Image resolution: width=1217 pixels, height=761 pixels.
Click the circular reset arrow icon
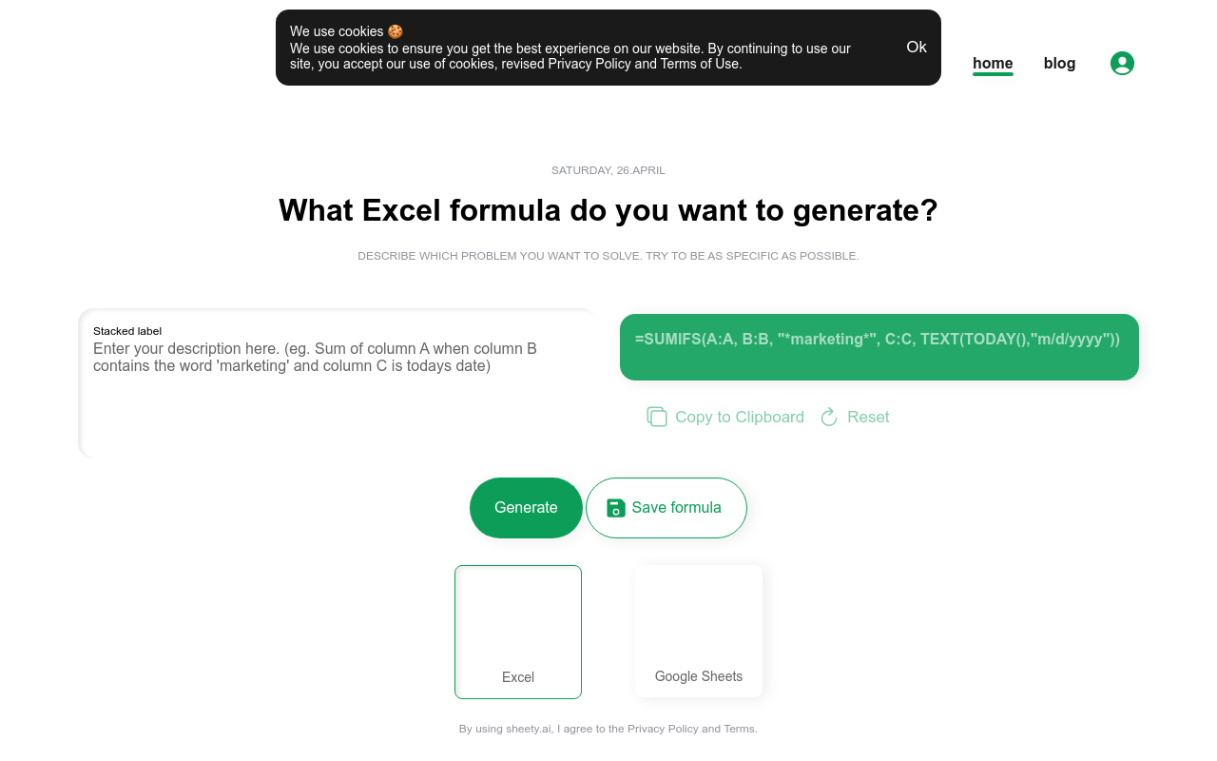point(829,417)
